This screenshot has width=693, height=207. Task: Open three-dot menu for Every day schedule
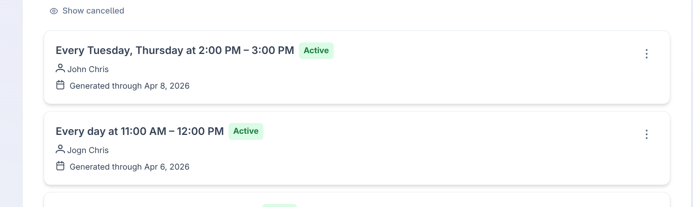646,135
